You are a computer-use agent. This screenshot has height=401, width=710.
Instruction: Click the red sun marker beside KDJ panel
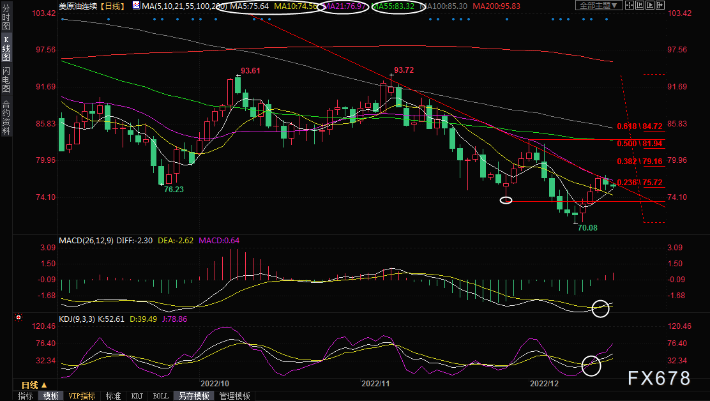click(19, 318)
